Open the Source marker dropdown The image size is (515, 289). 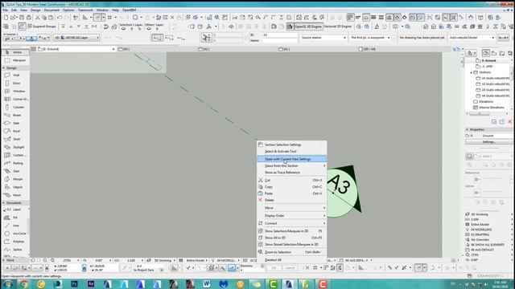click(x=323, y=38)
